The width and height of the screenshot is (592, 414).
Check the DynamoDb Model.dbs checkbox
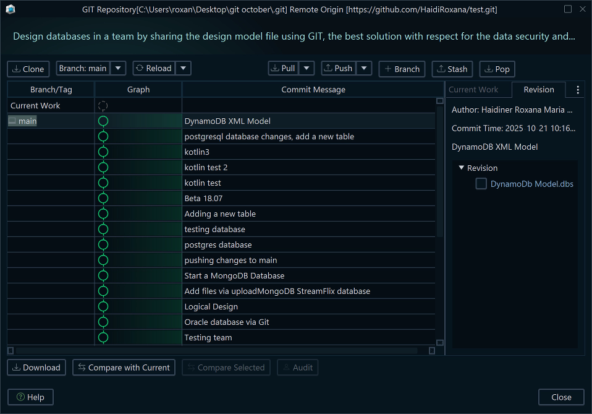(x=481, y=183)
